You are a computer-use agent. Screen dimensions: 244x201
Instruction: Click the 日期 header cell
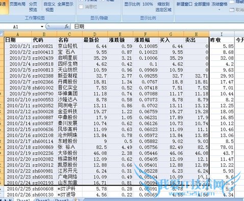point(18,40)
